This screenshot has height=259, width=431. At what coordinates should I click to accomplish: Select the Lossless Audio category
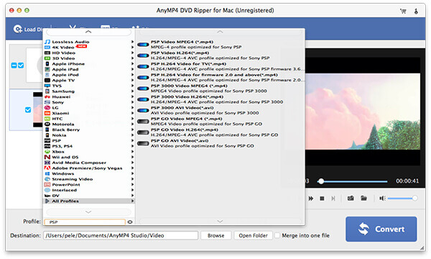89,42
